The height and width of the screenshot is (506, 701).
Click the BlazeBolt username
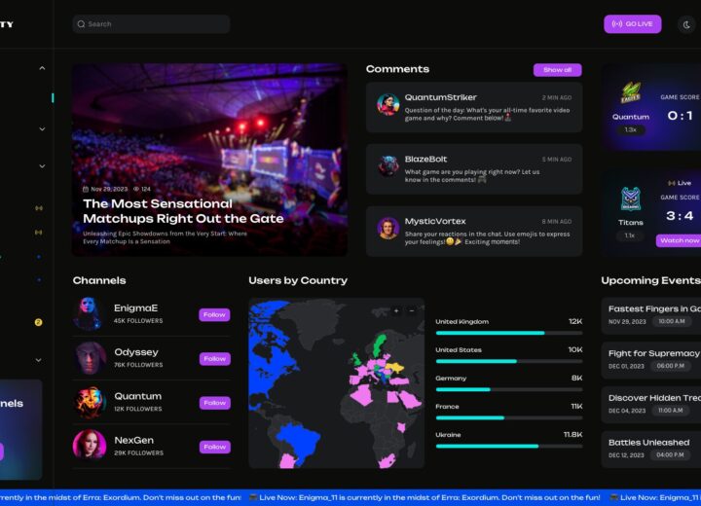(x=425, y=160)
